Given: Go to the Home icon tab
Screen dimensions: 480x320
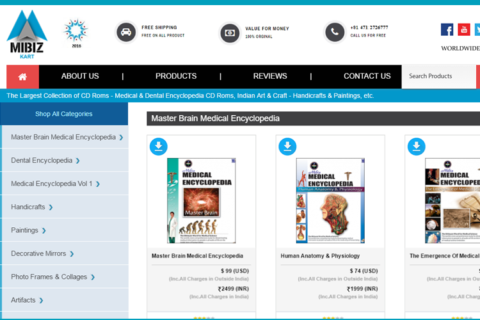Looking at the screenshot, I should pyautogui.click(x=22, y=77).
